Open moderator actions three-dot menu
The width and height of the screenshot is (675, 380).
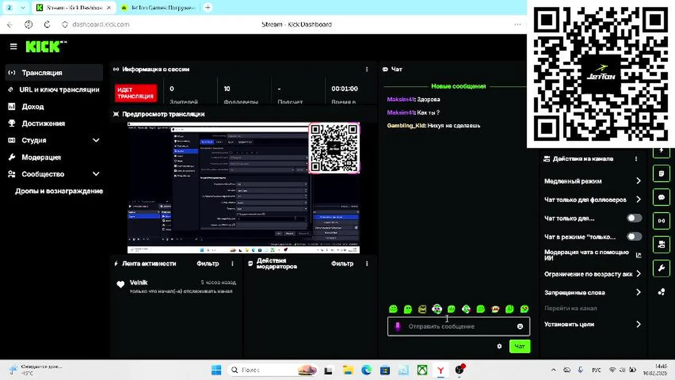(x=367, y=263)
